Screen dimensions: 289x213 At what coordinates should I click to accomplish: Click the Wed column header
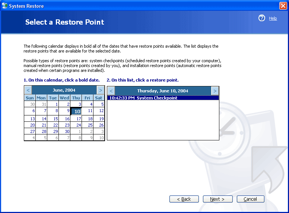point(64,98)
